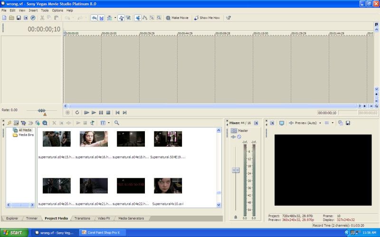
Task: Switch to the Media Generators tab
Action: 131,218
